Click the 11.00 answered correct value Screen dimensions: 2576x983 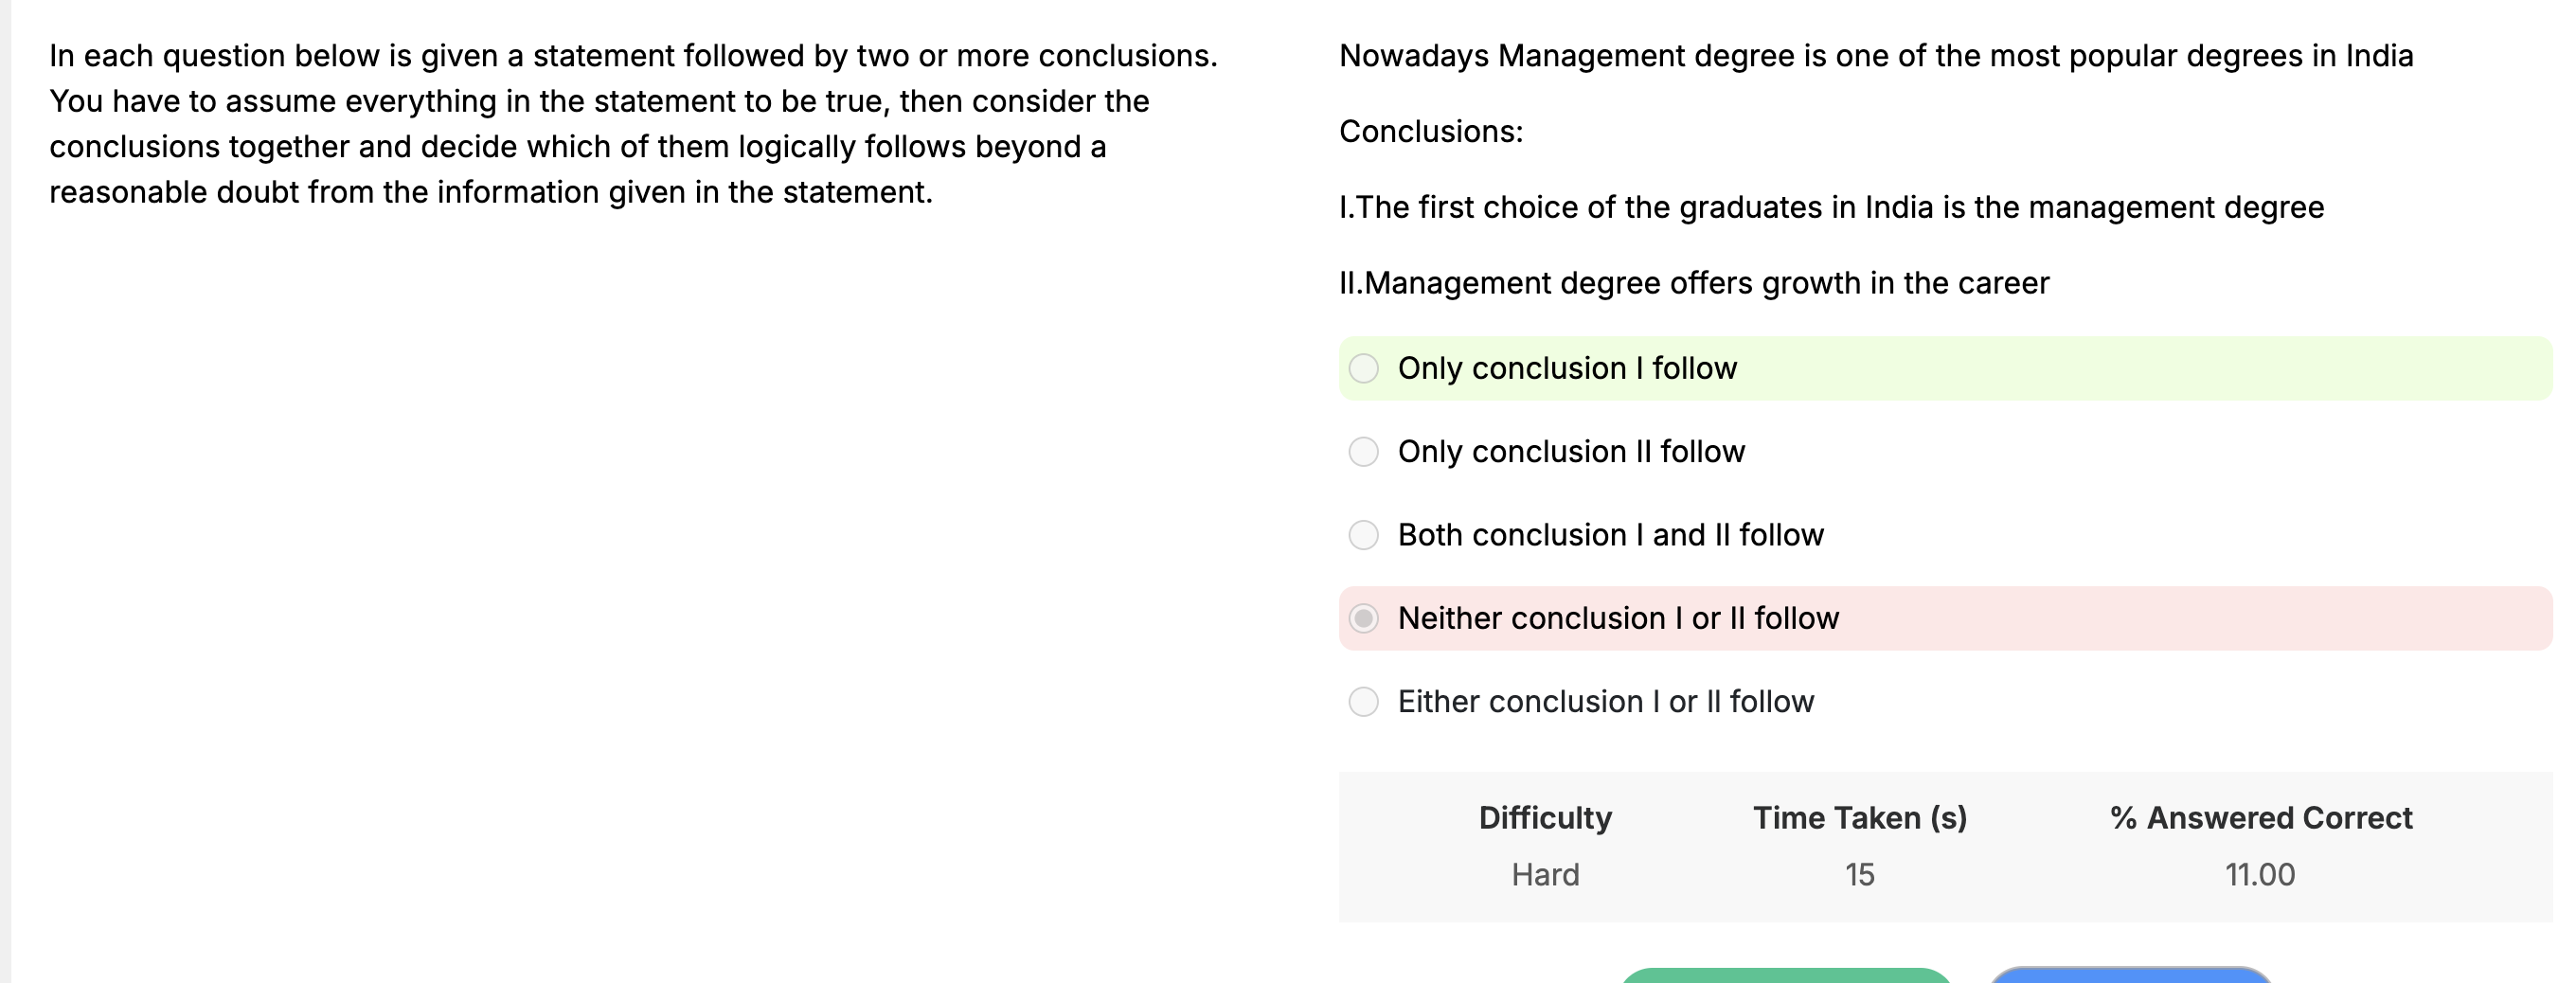[x=2260, y=875]
